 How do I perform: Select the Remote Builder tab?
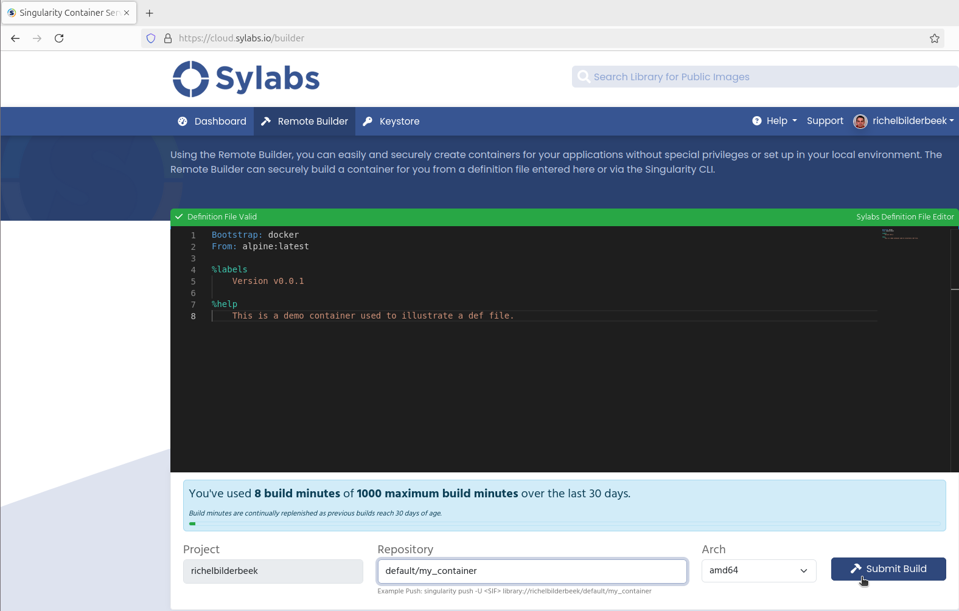[305, 122]
